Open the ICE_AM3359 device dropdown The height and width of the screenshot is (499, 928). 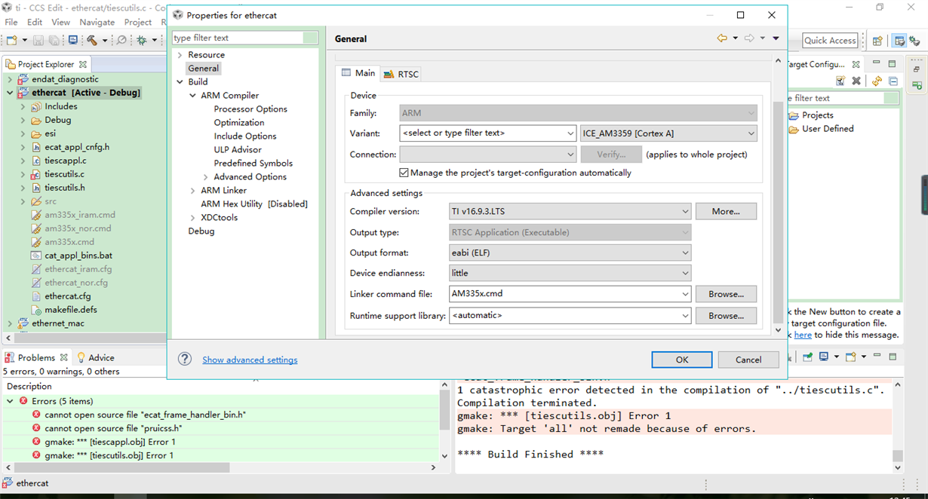751,133
